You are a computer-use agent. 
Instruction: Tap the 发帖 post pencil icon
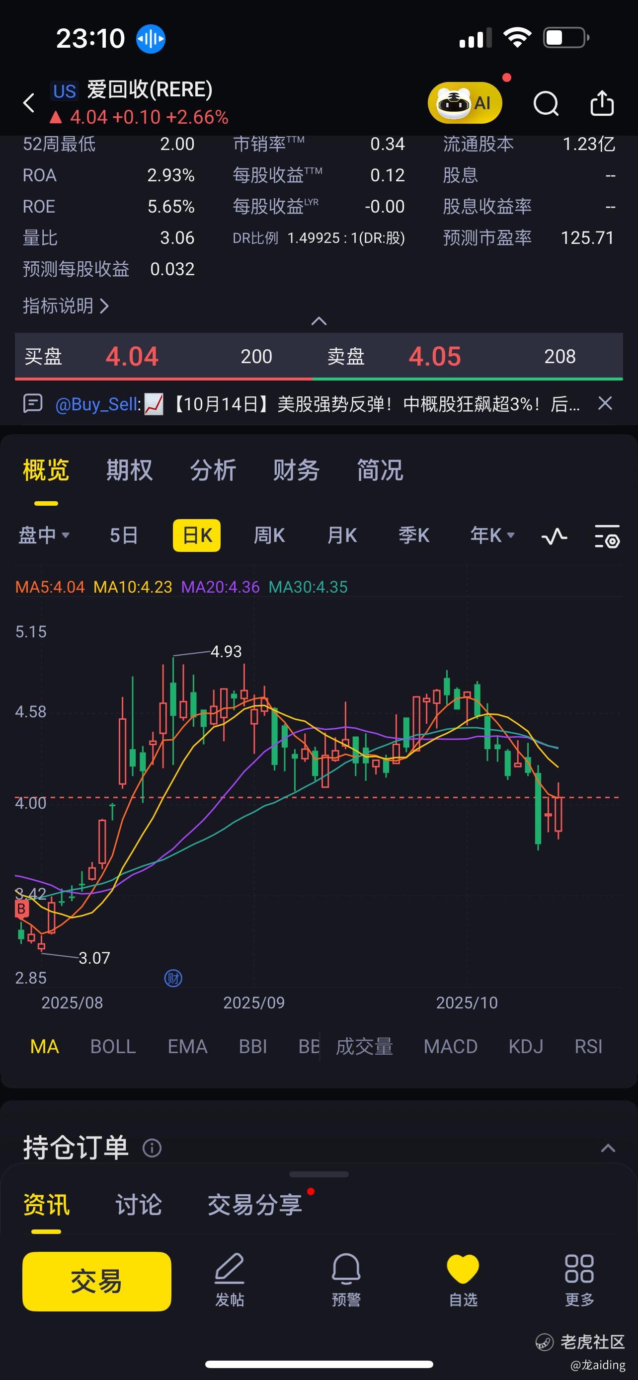tap(229, 1280)
